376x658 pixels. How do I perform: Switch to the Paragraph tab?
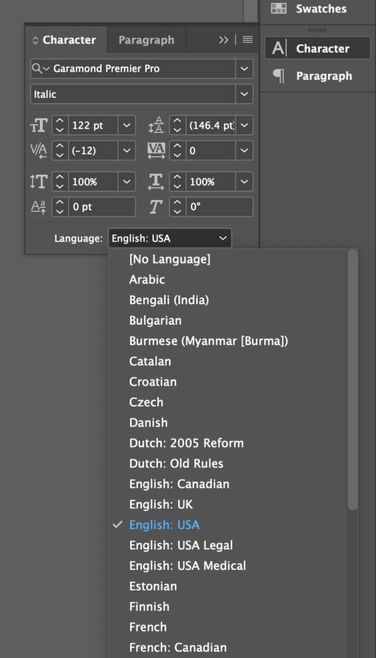click(x=146, y=40)
